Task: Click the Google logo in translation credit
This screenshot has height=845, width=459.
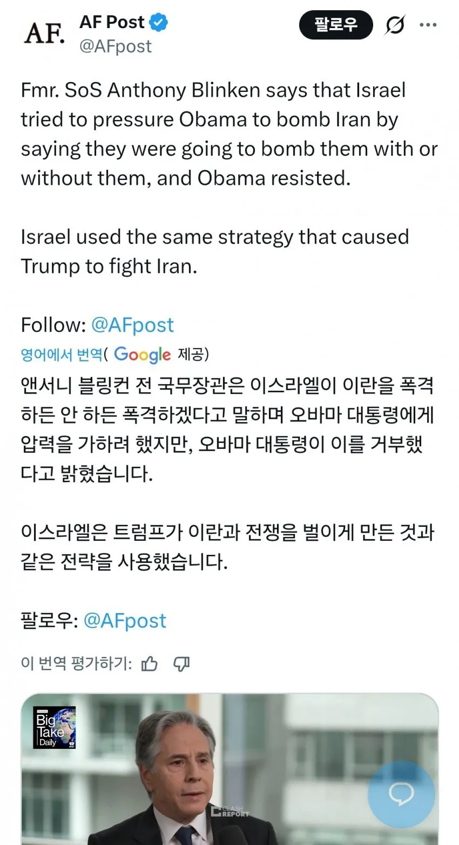Action: click(x=142, y=354)
